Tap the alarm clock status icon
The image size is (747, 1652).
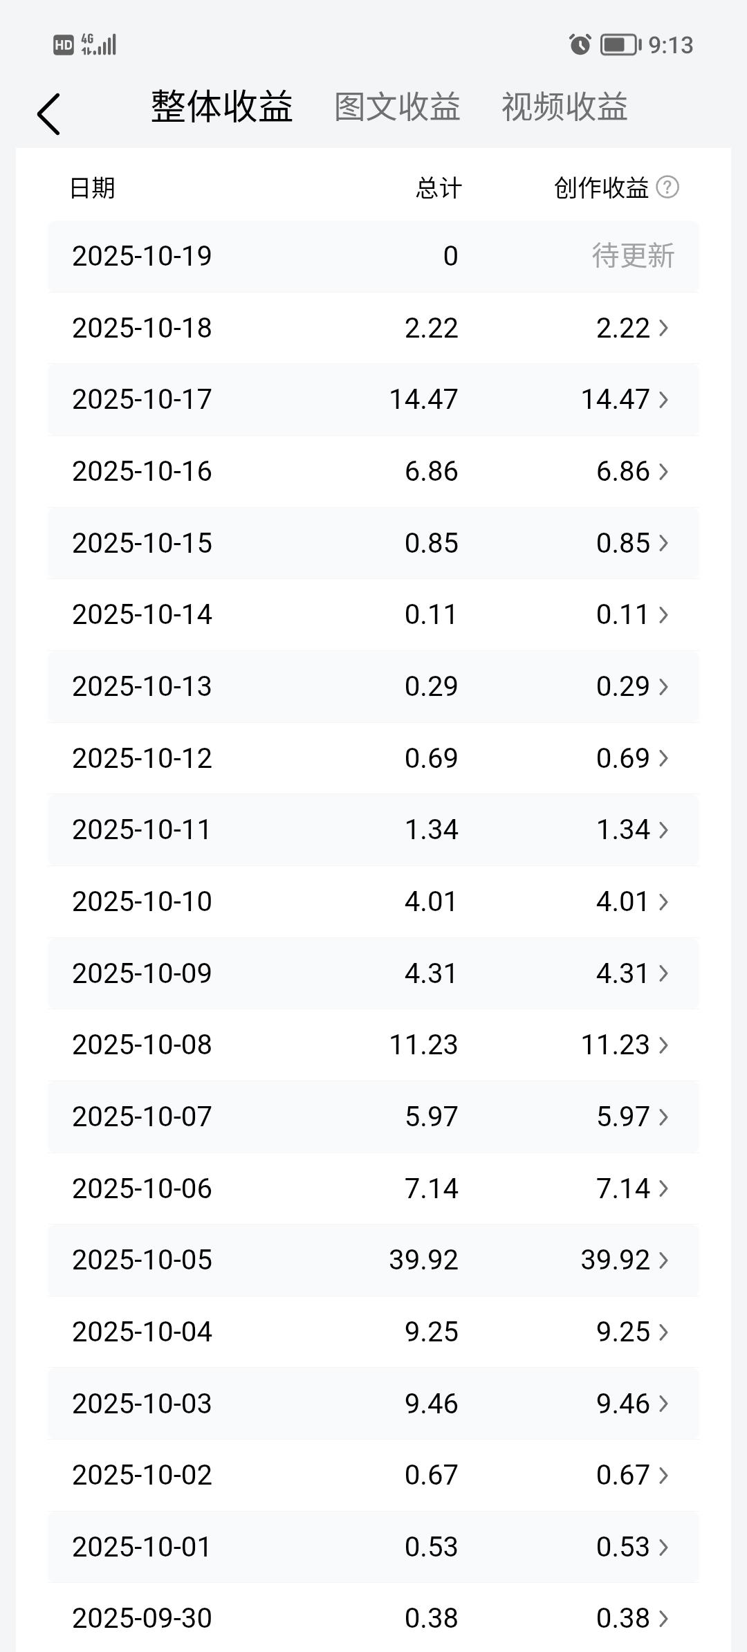(580, 45)
